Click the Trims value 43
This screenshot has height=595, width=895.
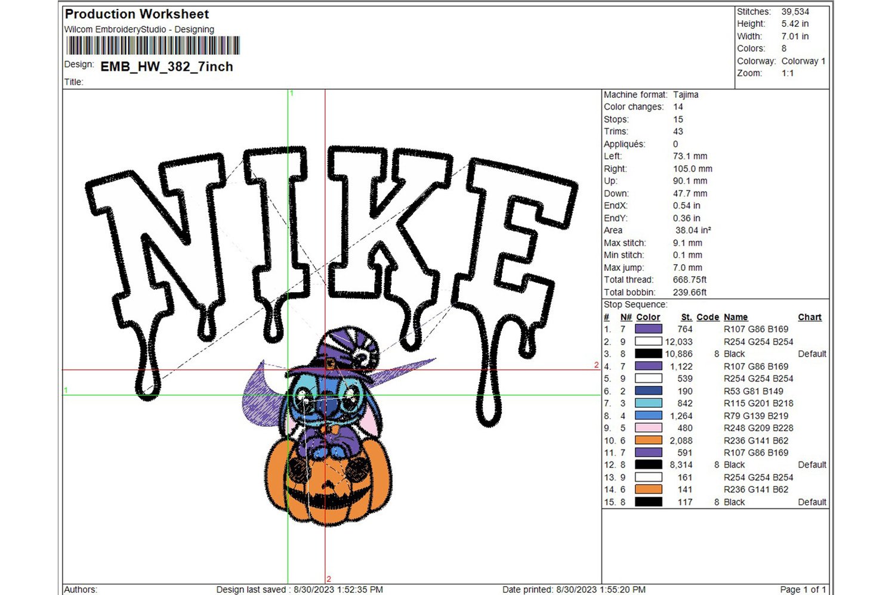coord(678,131)
